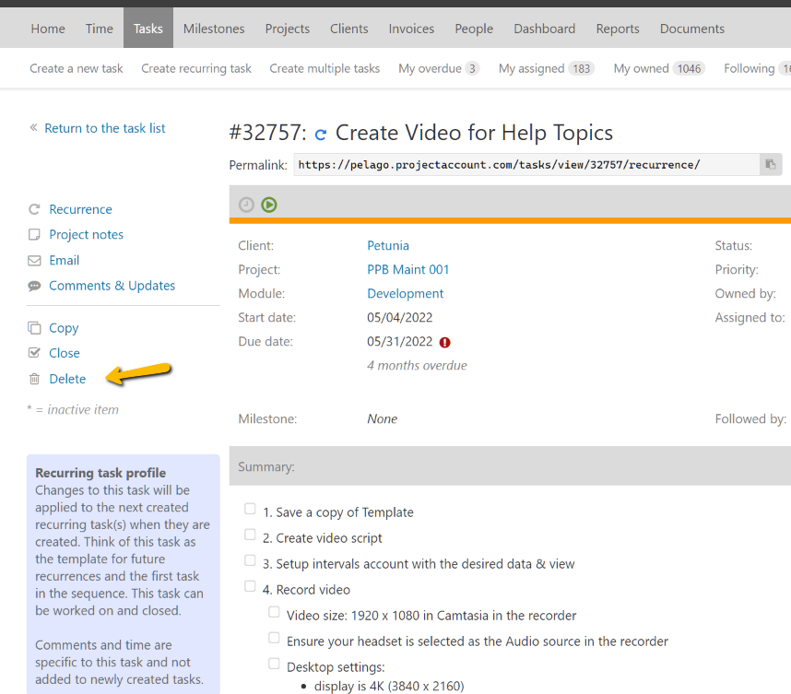Click the Delete trash can icon
This screenshot has height=694, width=791.
(34, 379)
